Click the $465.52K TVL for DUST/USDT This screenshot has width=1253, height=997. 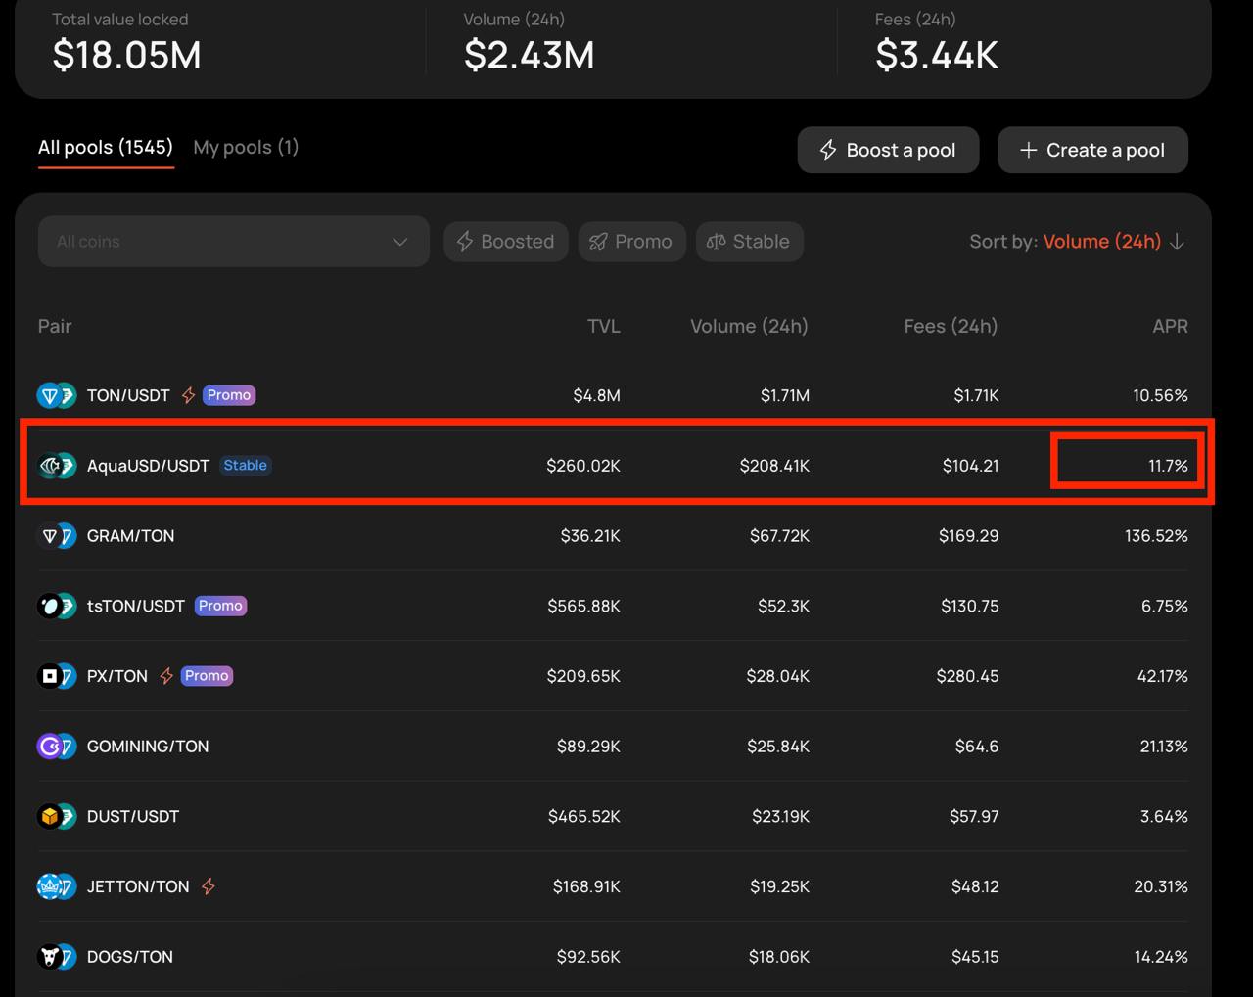[x=583, y=816]
